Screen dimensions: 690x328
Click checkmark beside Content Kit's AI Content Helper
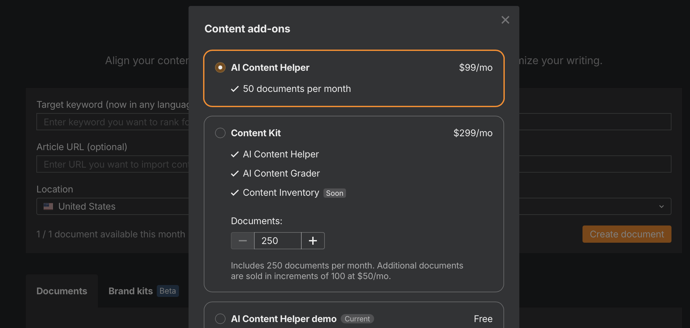[235, 154]
